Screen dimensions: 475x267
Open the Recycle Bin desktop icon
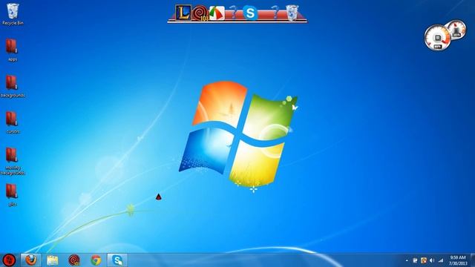pos(13,14)
